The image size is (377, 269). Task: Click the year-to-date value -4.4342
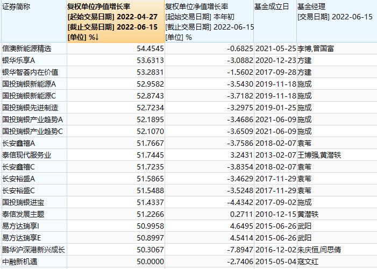240,202
